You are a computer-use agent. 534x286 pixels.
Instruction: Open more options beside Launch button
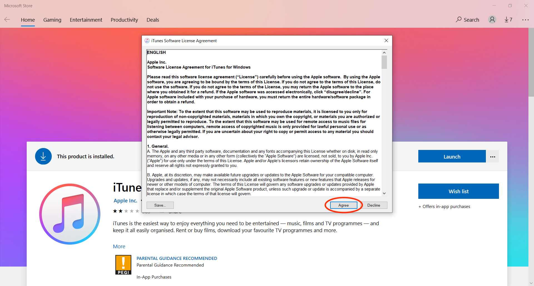pos(493,157)
